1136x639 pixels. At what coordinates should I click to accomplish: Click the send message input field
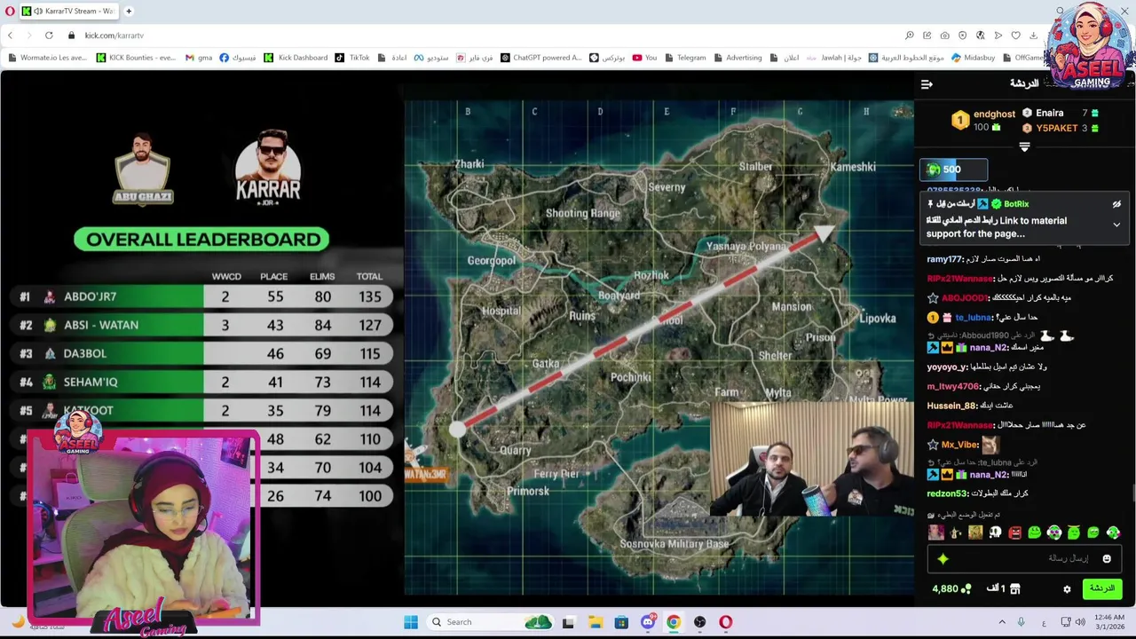click(1025, 558)
